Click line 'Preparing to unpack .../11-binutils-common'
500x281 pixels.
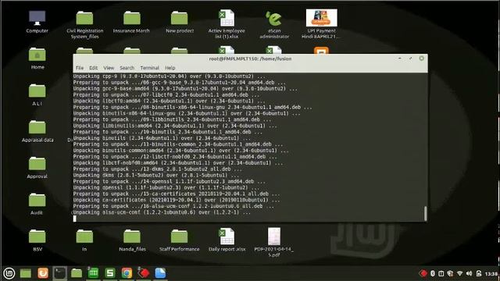point(178,144)
